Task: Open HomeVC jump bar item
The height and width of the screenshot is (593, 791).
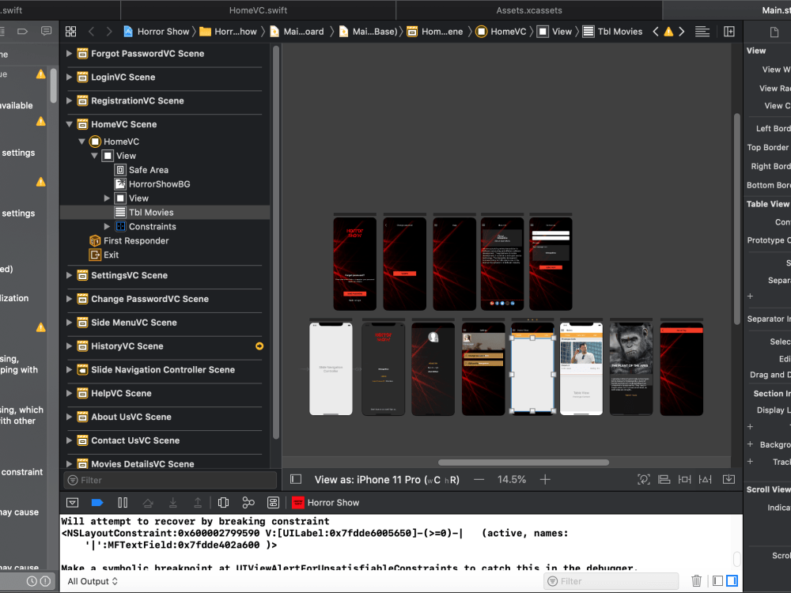Action: pyautogui.click(x=501, y=32)
